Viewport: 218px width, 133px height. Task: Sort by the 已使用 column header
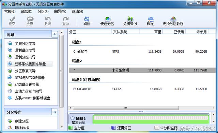coord(174,32)
